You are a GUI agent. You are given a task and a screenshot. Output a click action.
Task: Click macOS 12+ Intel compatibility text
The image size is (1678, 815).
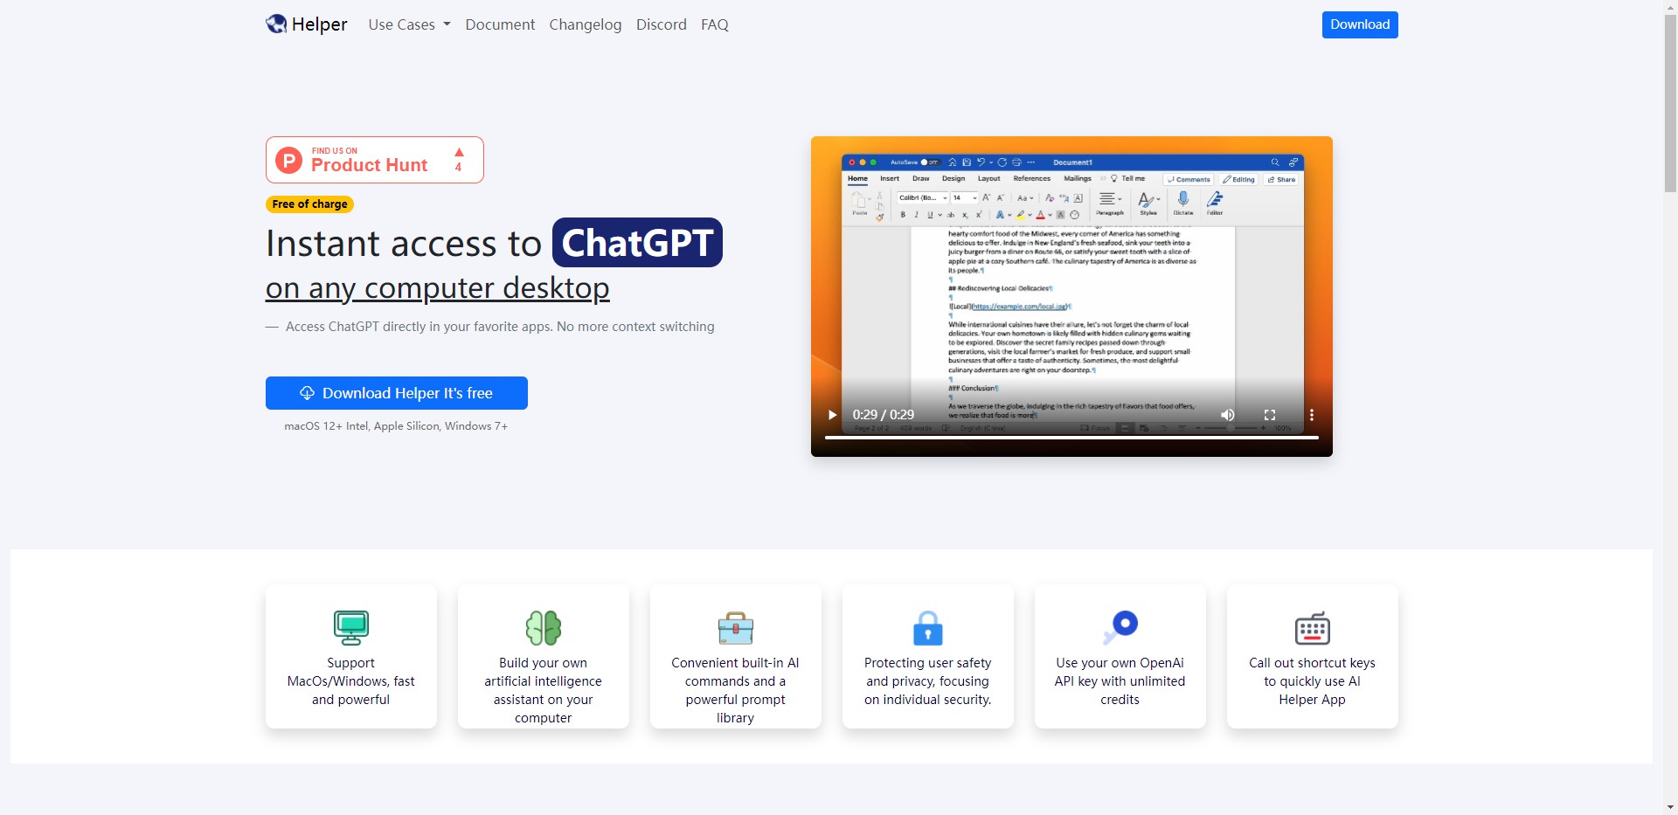click(x=396, y=426)
